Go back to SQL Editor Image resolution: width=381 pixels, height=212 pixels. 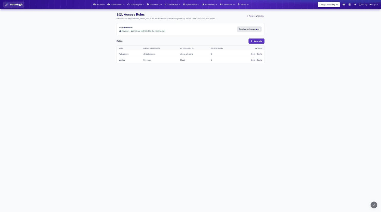[x=256, y=16]
